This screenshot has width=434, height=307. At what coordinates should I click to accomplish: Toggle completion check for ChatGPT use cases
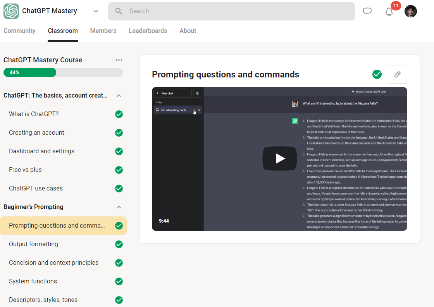pos(119,189)
